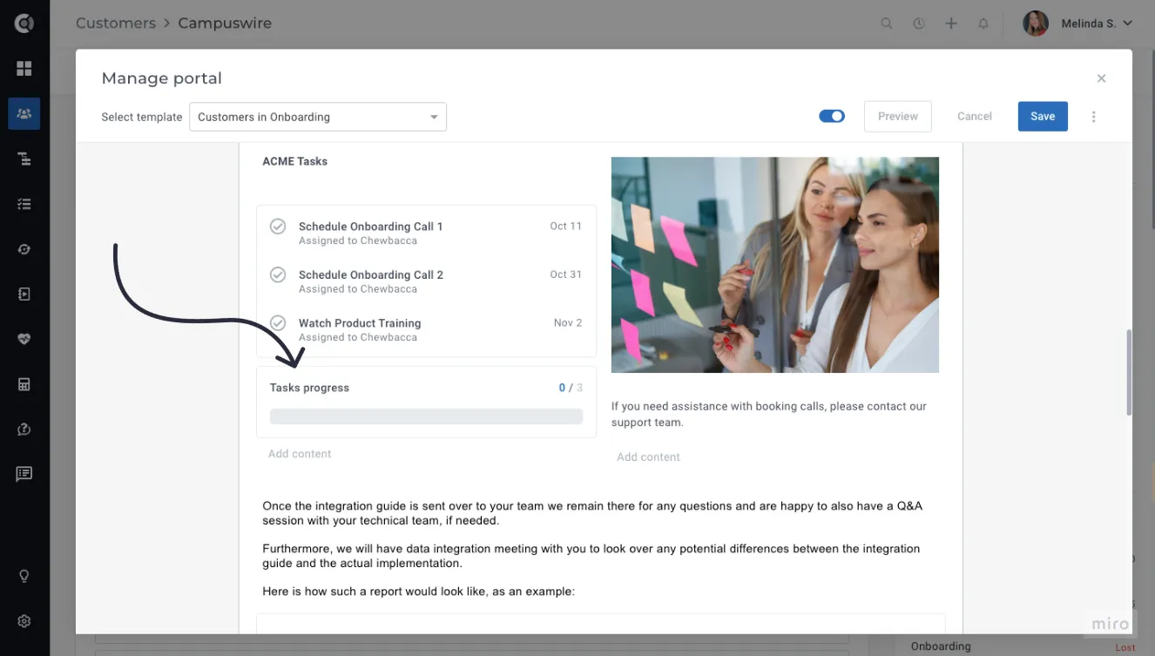1155x656 pixels.
Task: Open the health heart icon in sidebar
Action: tap(24, 339)
